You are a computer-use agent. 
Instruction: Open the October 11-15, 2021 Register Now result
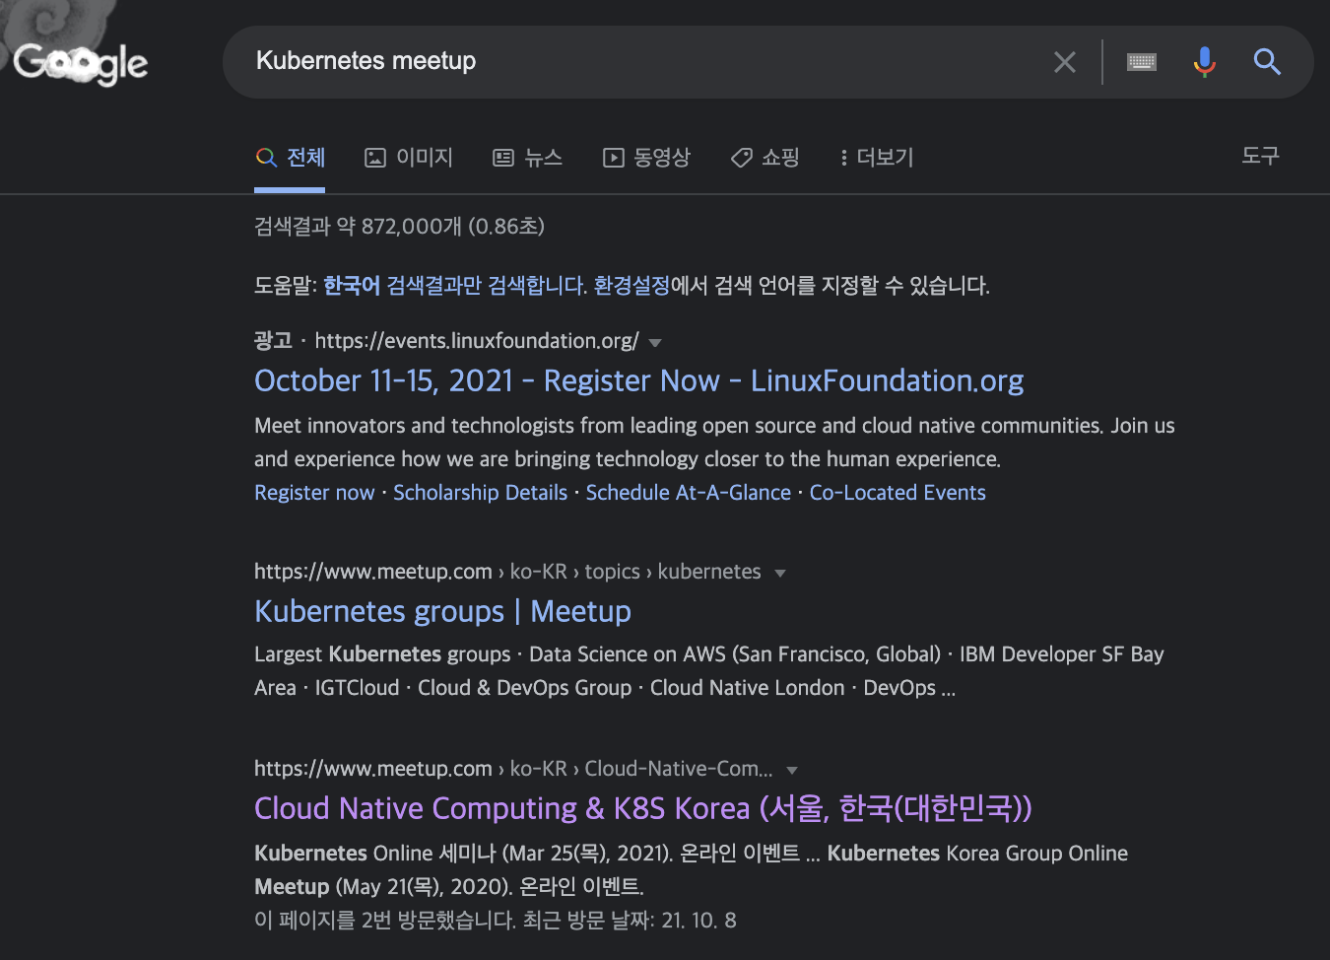point(638,380)
